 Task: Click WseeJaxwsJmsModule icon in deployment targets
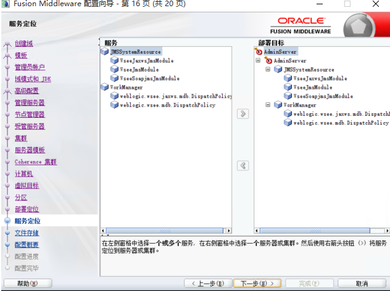pos(288,78)
